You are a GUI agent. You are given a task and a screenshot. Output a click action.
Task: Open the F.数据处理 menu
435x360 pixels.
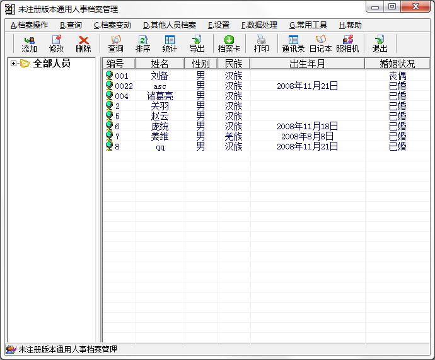click(x=259, y=25)
